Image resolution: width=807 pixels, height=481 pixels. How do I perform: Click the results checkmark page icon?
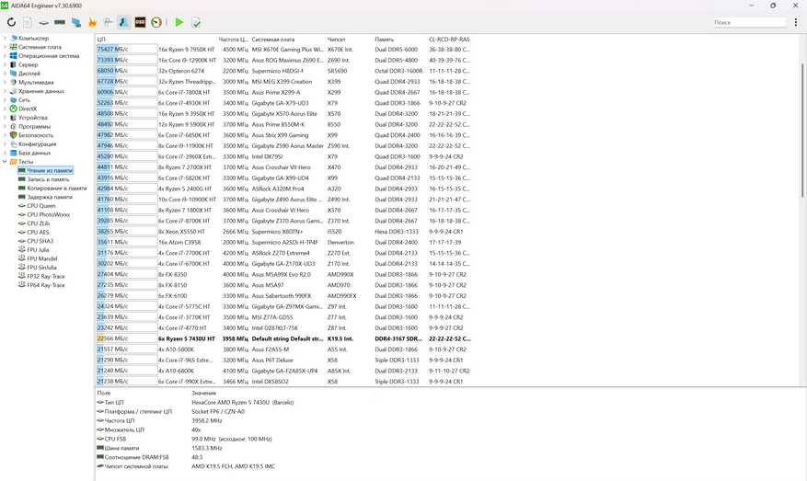click(196, 22)
